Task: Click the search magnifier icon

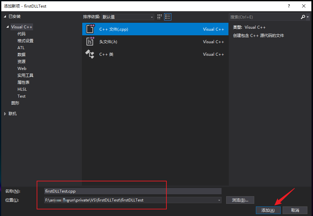Action: [x=303, y=17]
